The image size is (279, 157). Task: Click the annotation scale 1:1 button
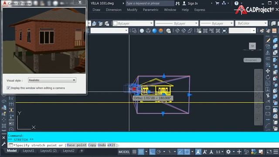tap(218, 152)
